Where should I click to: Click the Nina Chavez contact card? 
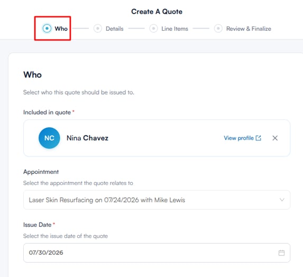(157, 138)
